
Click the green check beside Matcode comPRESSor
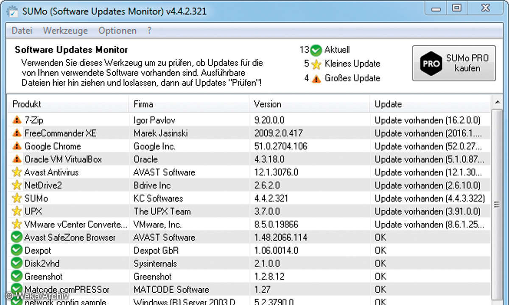point(17,289)
